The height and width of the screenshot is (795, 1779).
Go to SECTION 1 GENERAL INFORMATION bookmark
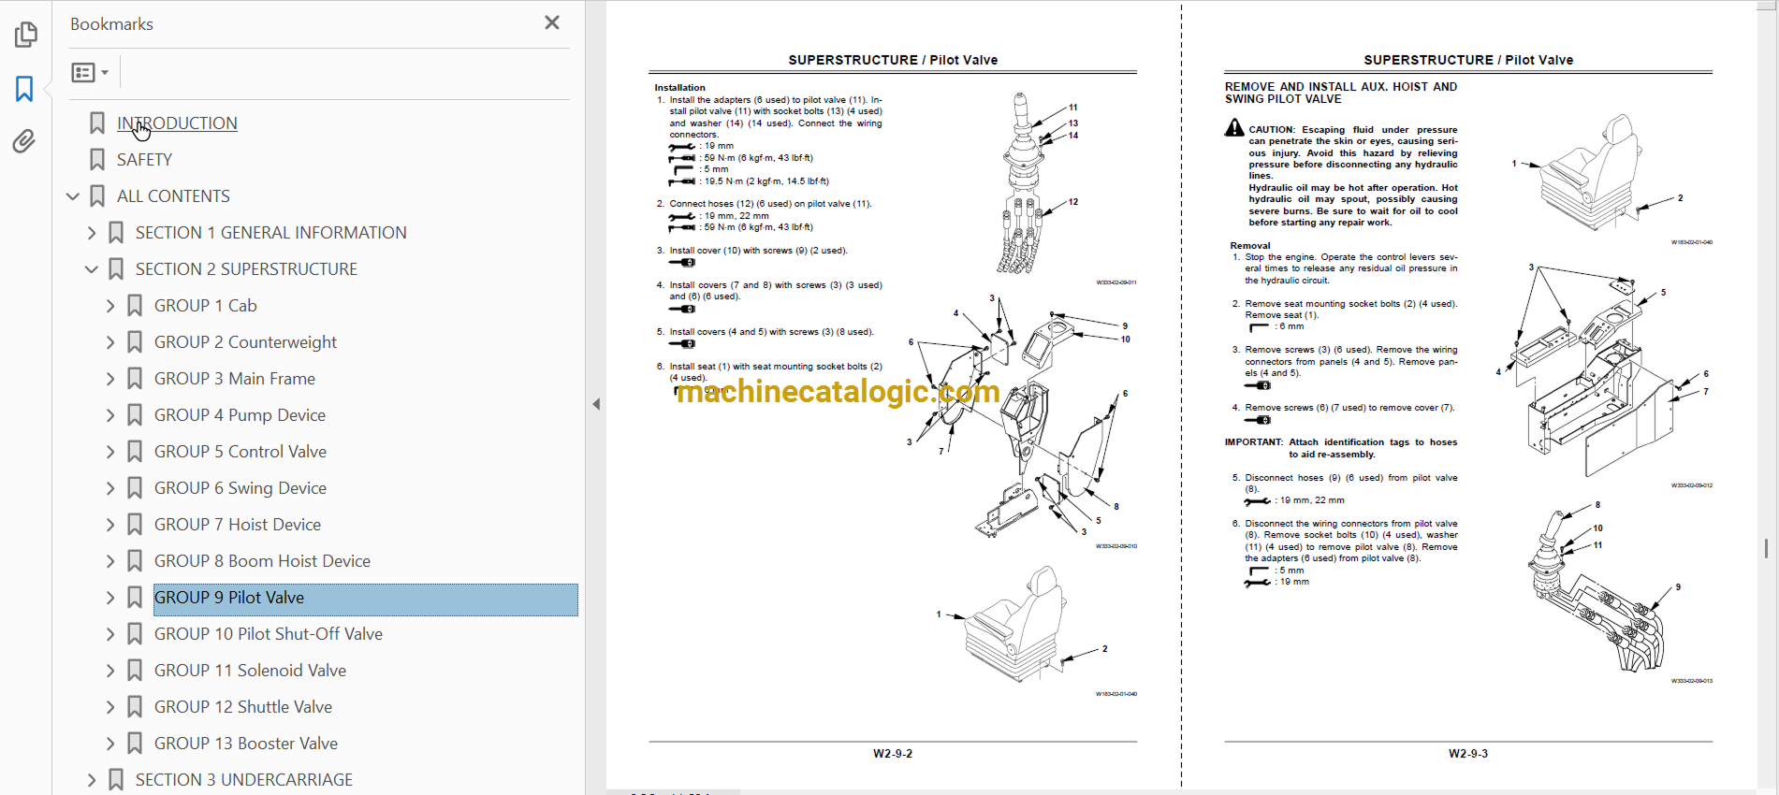(x=270, y=233)
